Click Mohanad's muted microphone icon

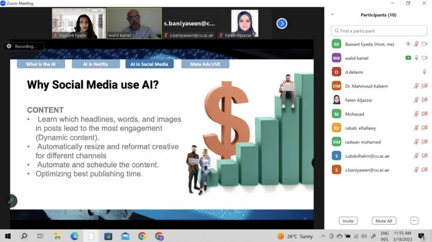(x=416, y=114)
